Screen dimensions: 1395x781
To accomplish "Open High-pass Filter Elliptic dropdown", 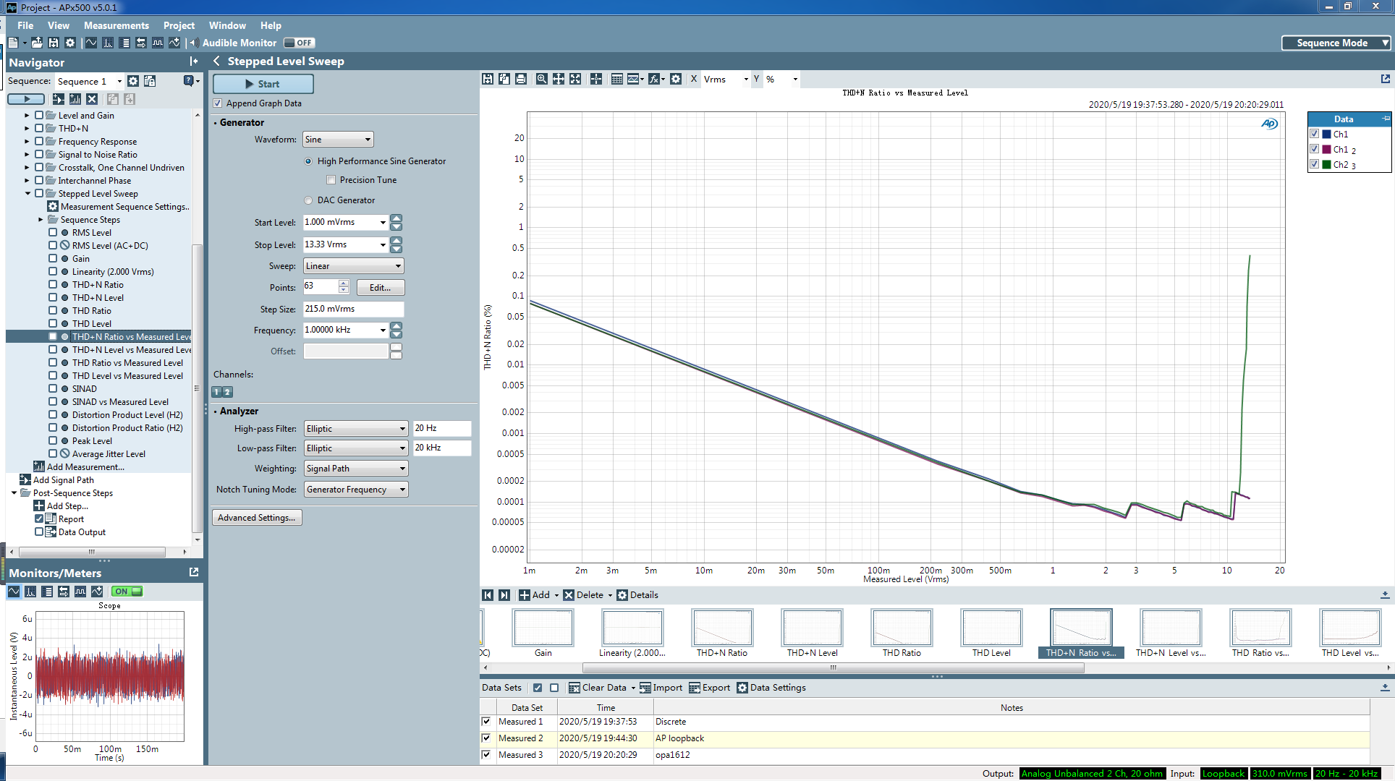I will (356, 429).
